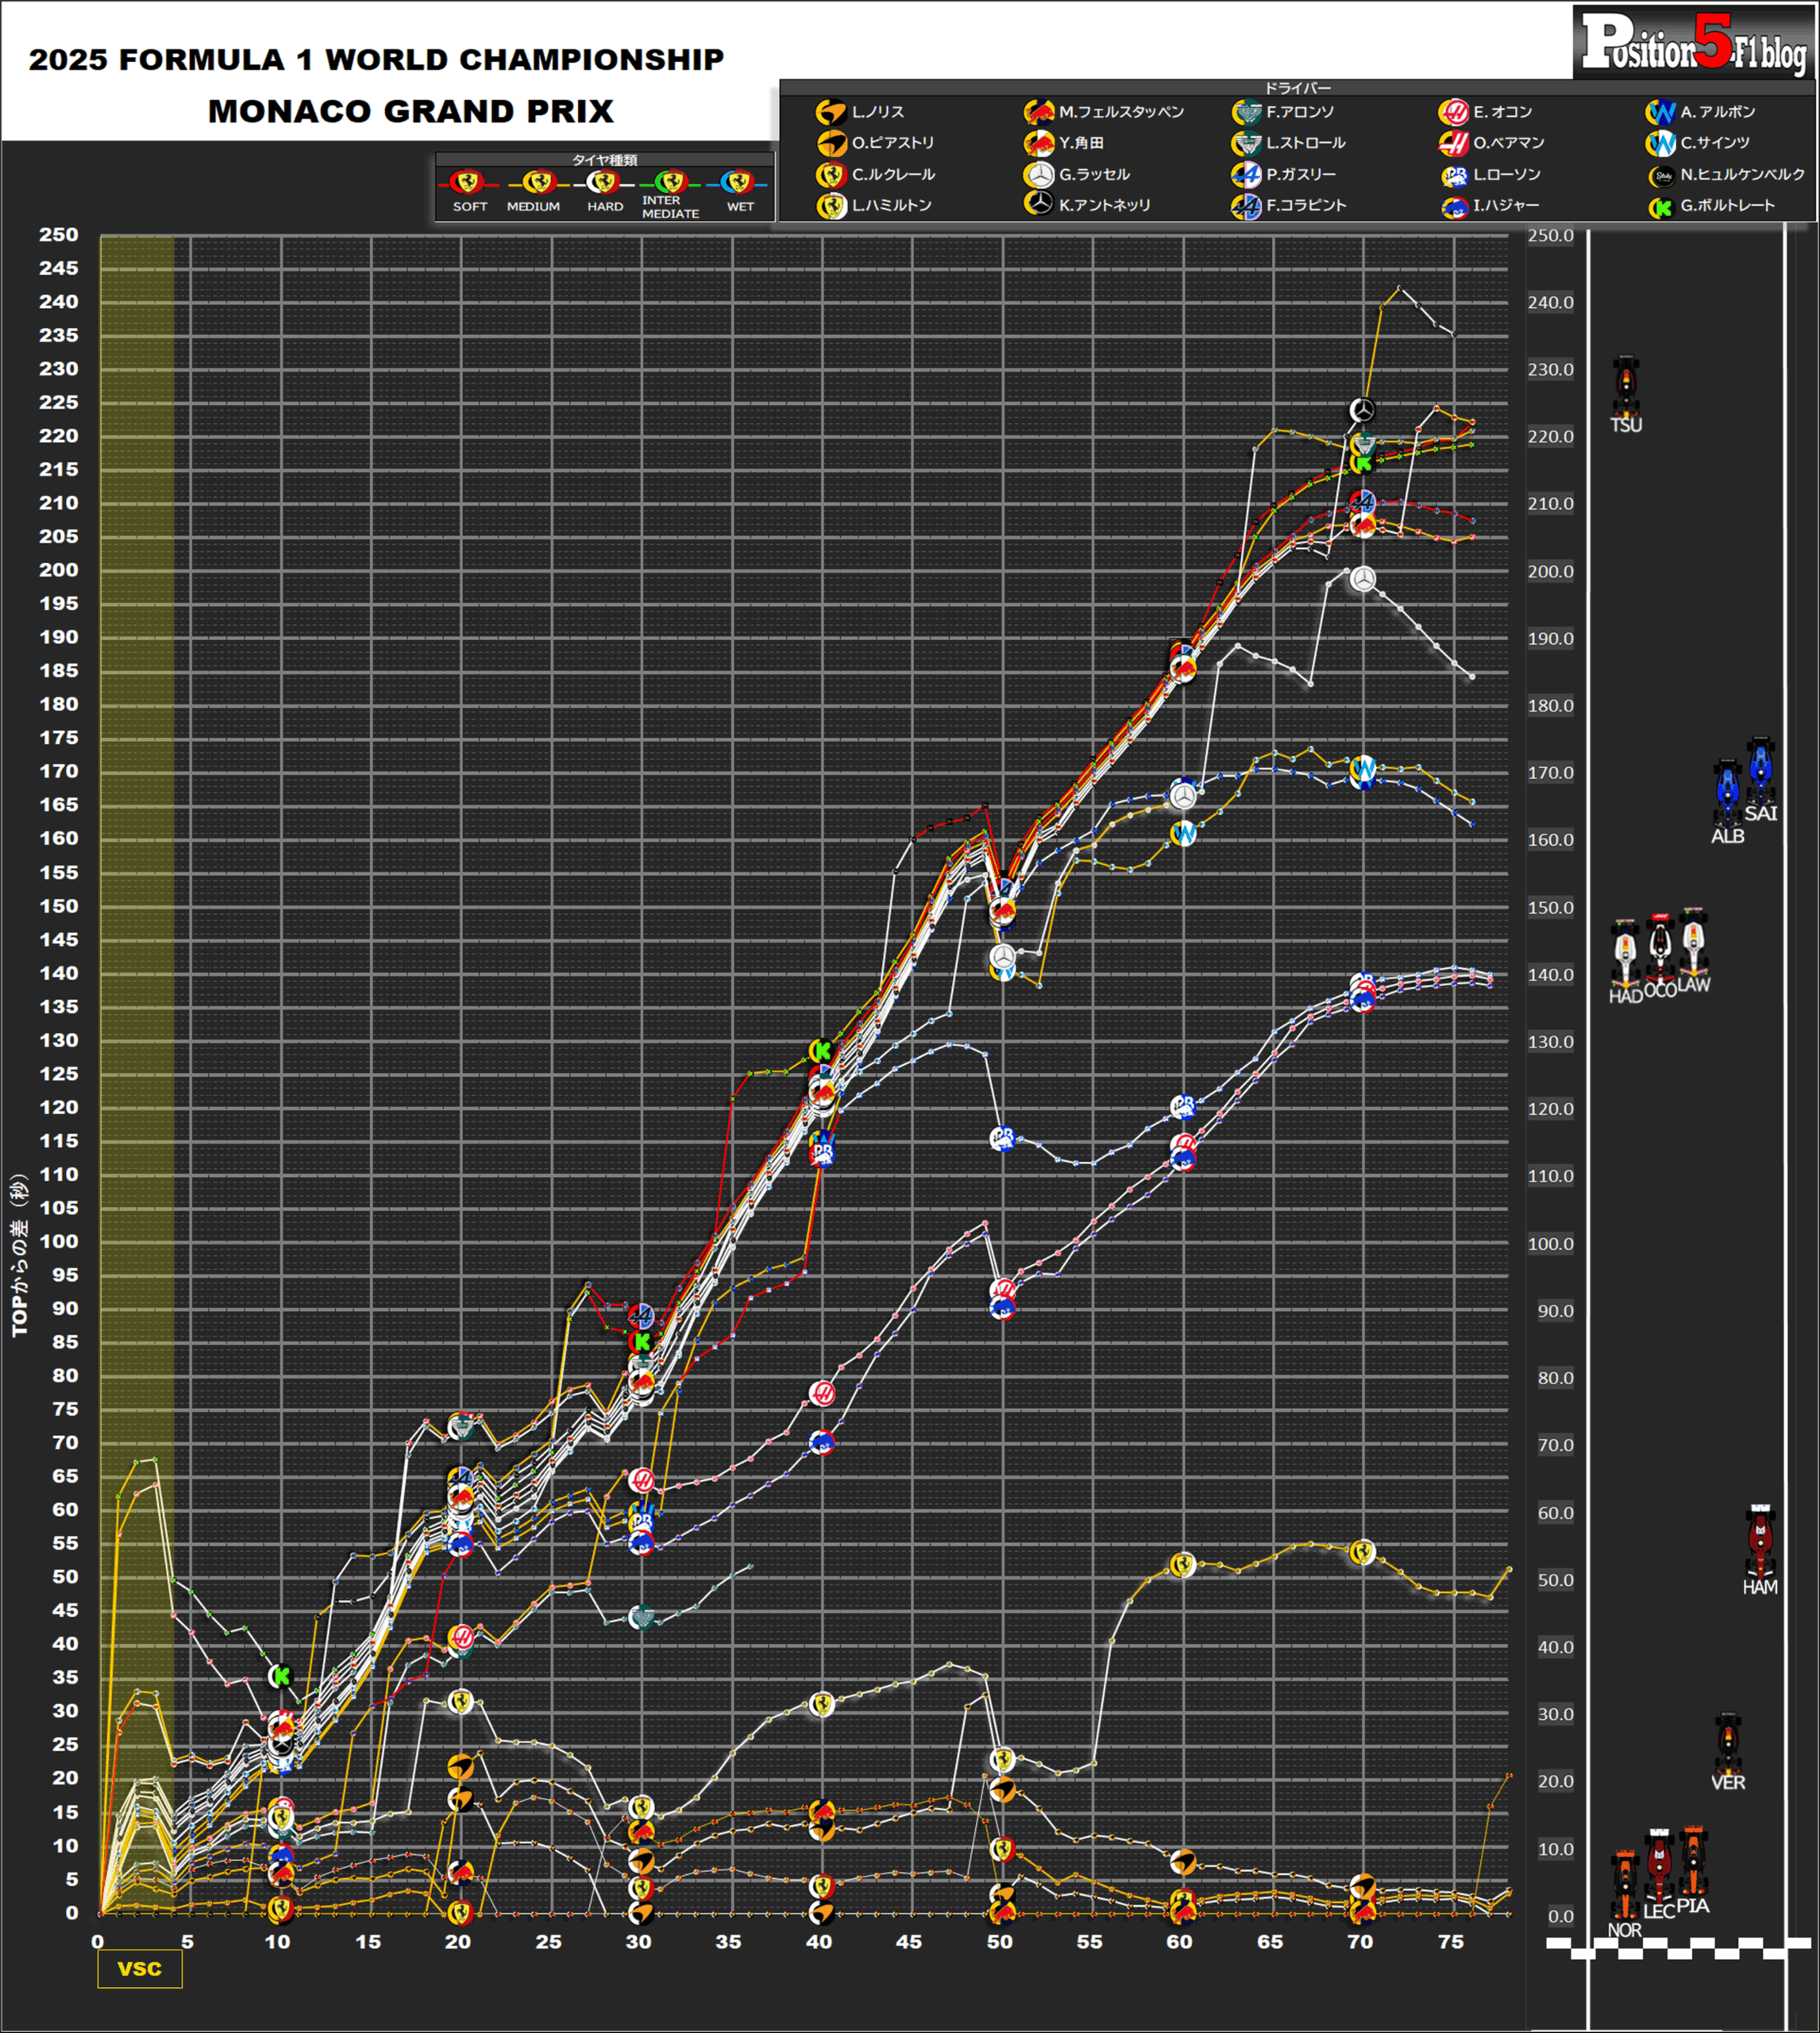Click the "75" lap axis label
This screenshot has width=1820, height=2033.
[1450, 1941]
